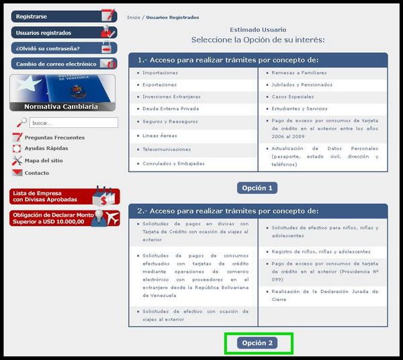Click the red envelope Contacto icon
This screenshot has width=403, height=360.
click(x=17, y=173)
